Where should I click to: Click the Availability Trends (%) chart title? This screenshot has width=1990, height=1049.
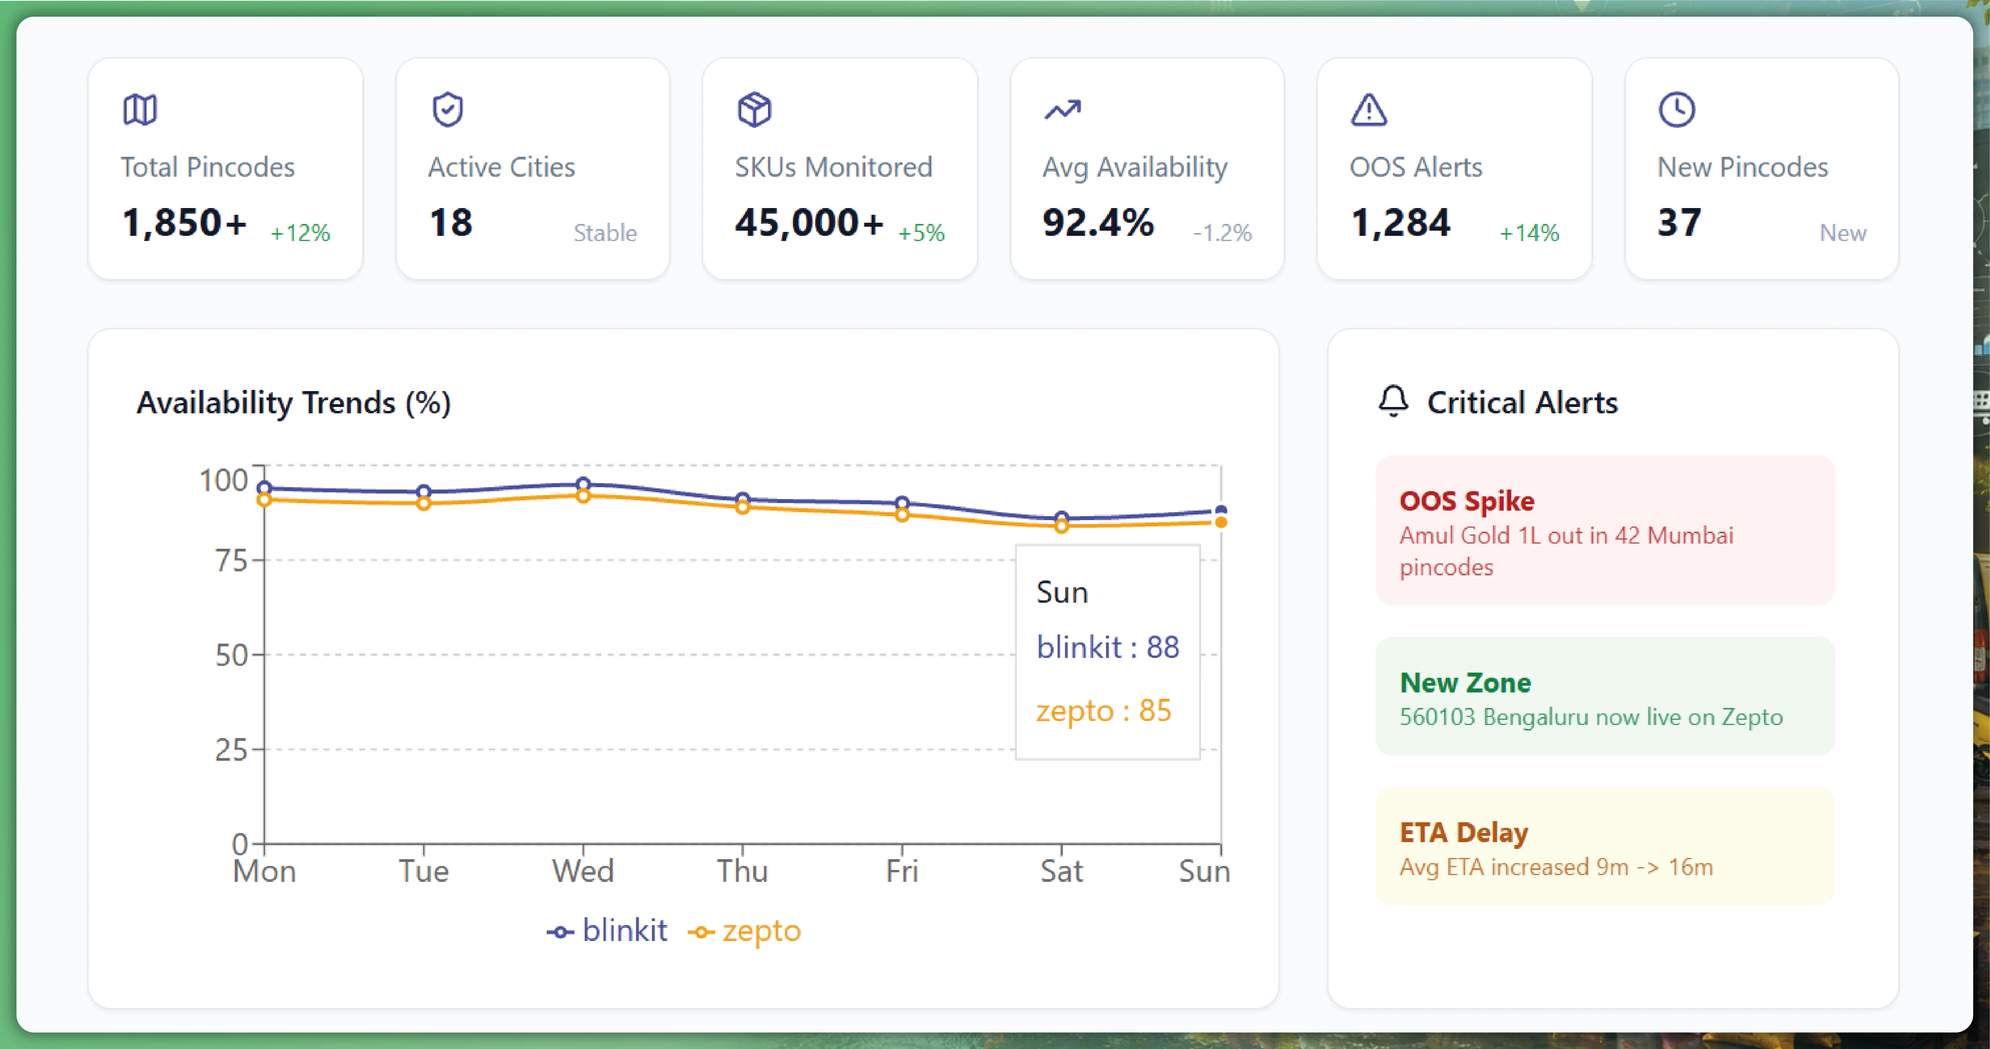294,402
